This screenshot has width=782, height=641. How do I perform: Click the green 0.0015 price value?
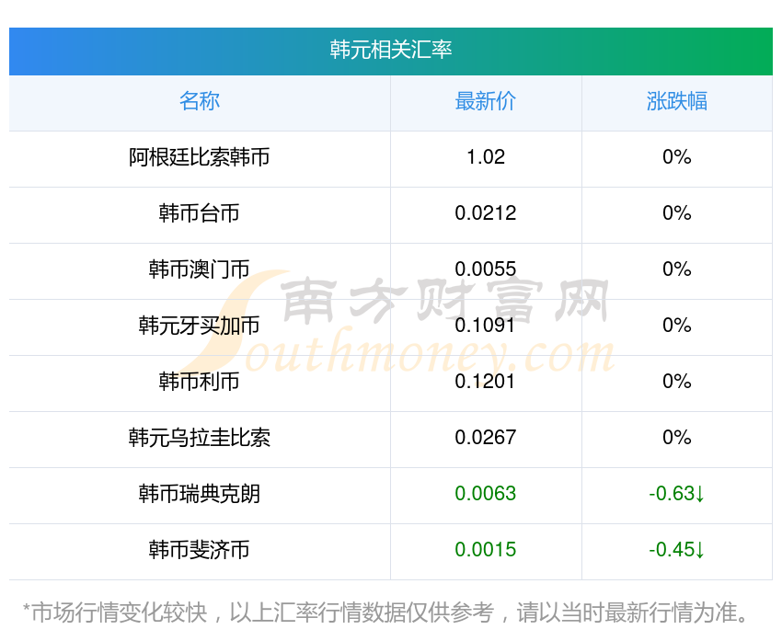click(486, 550)
